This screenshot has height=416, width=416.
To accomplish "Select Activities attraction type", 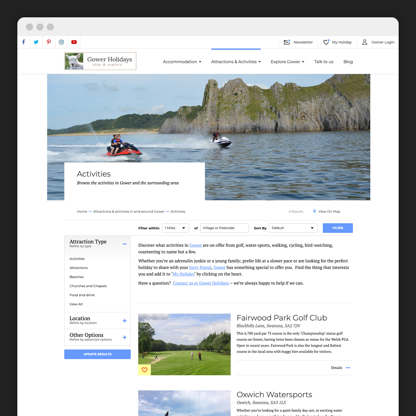I will (x=77, y=259).
